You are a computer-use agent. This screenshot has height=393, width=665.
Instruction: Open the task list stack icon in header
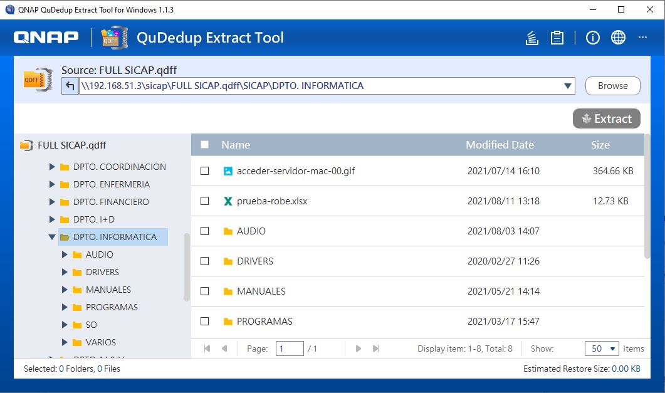pos(531,38)
